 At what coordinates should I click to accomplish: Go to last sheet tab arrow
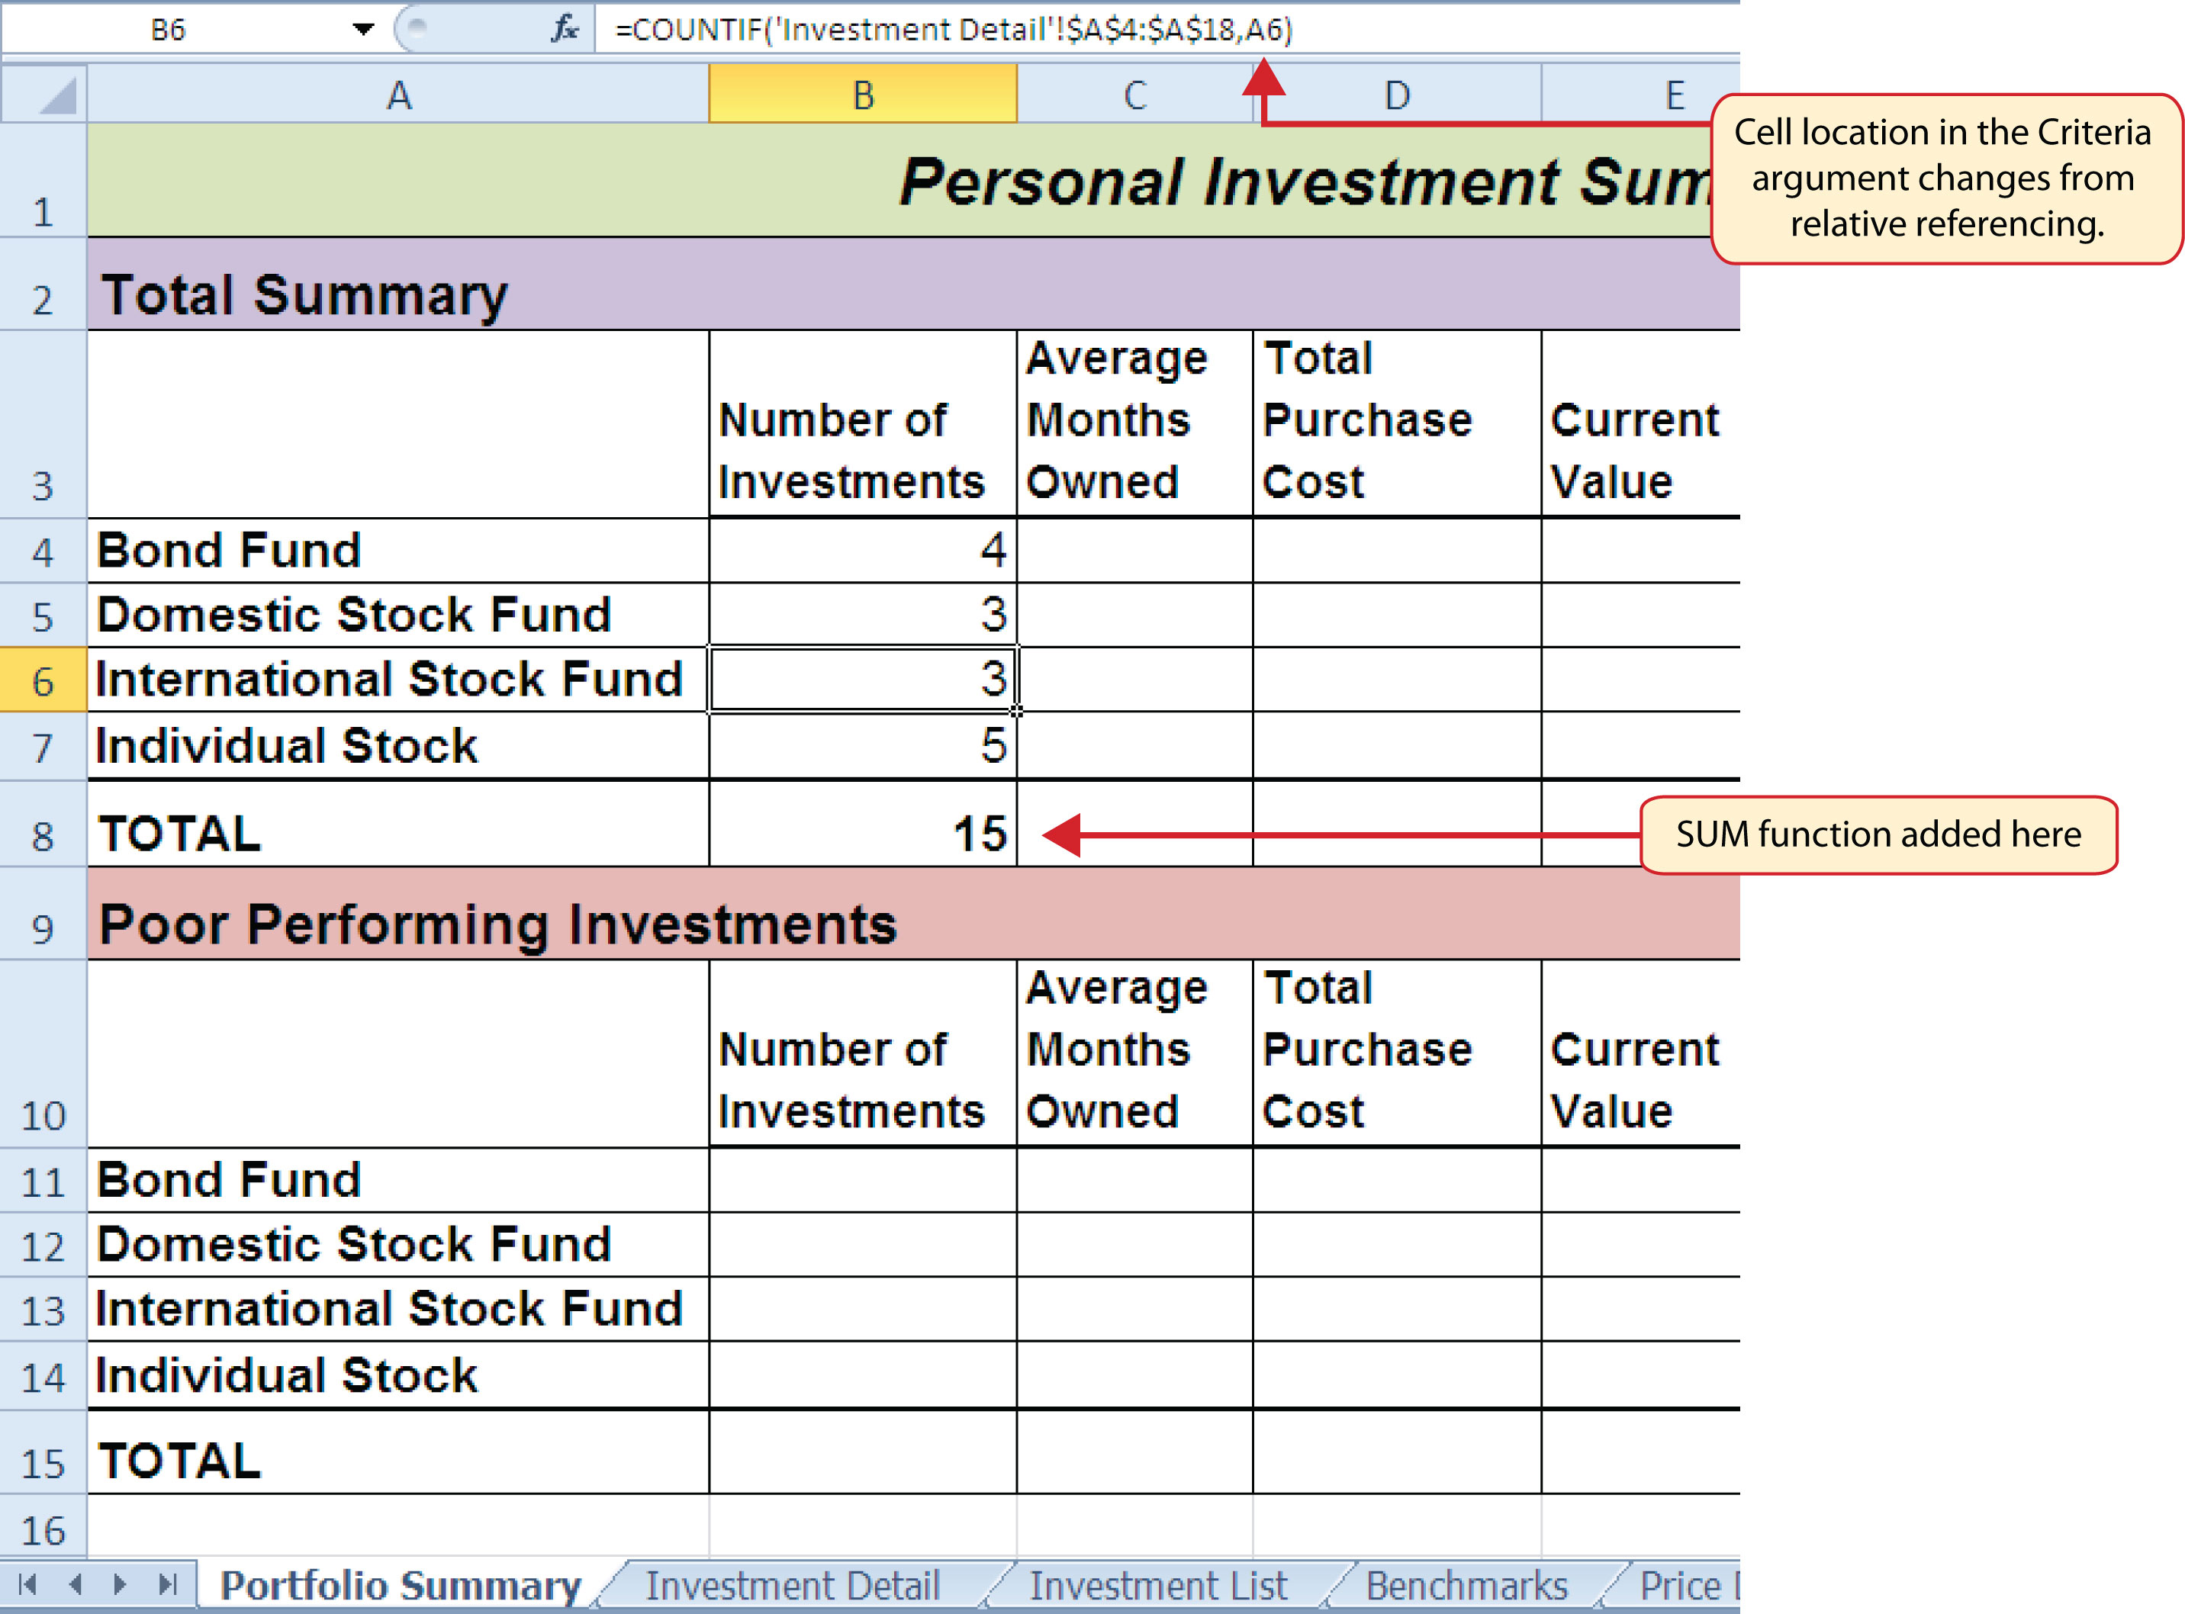point(167,1583)
